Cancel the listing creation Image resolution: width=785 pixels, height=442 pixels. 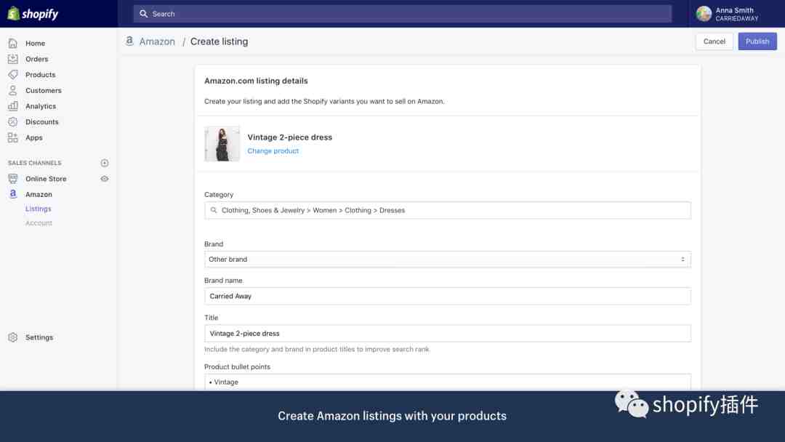(x=714, y=41)
